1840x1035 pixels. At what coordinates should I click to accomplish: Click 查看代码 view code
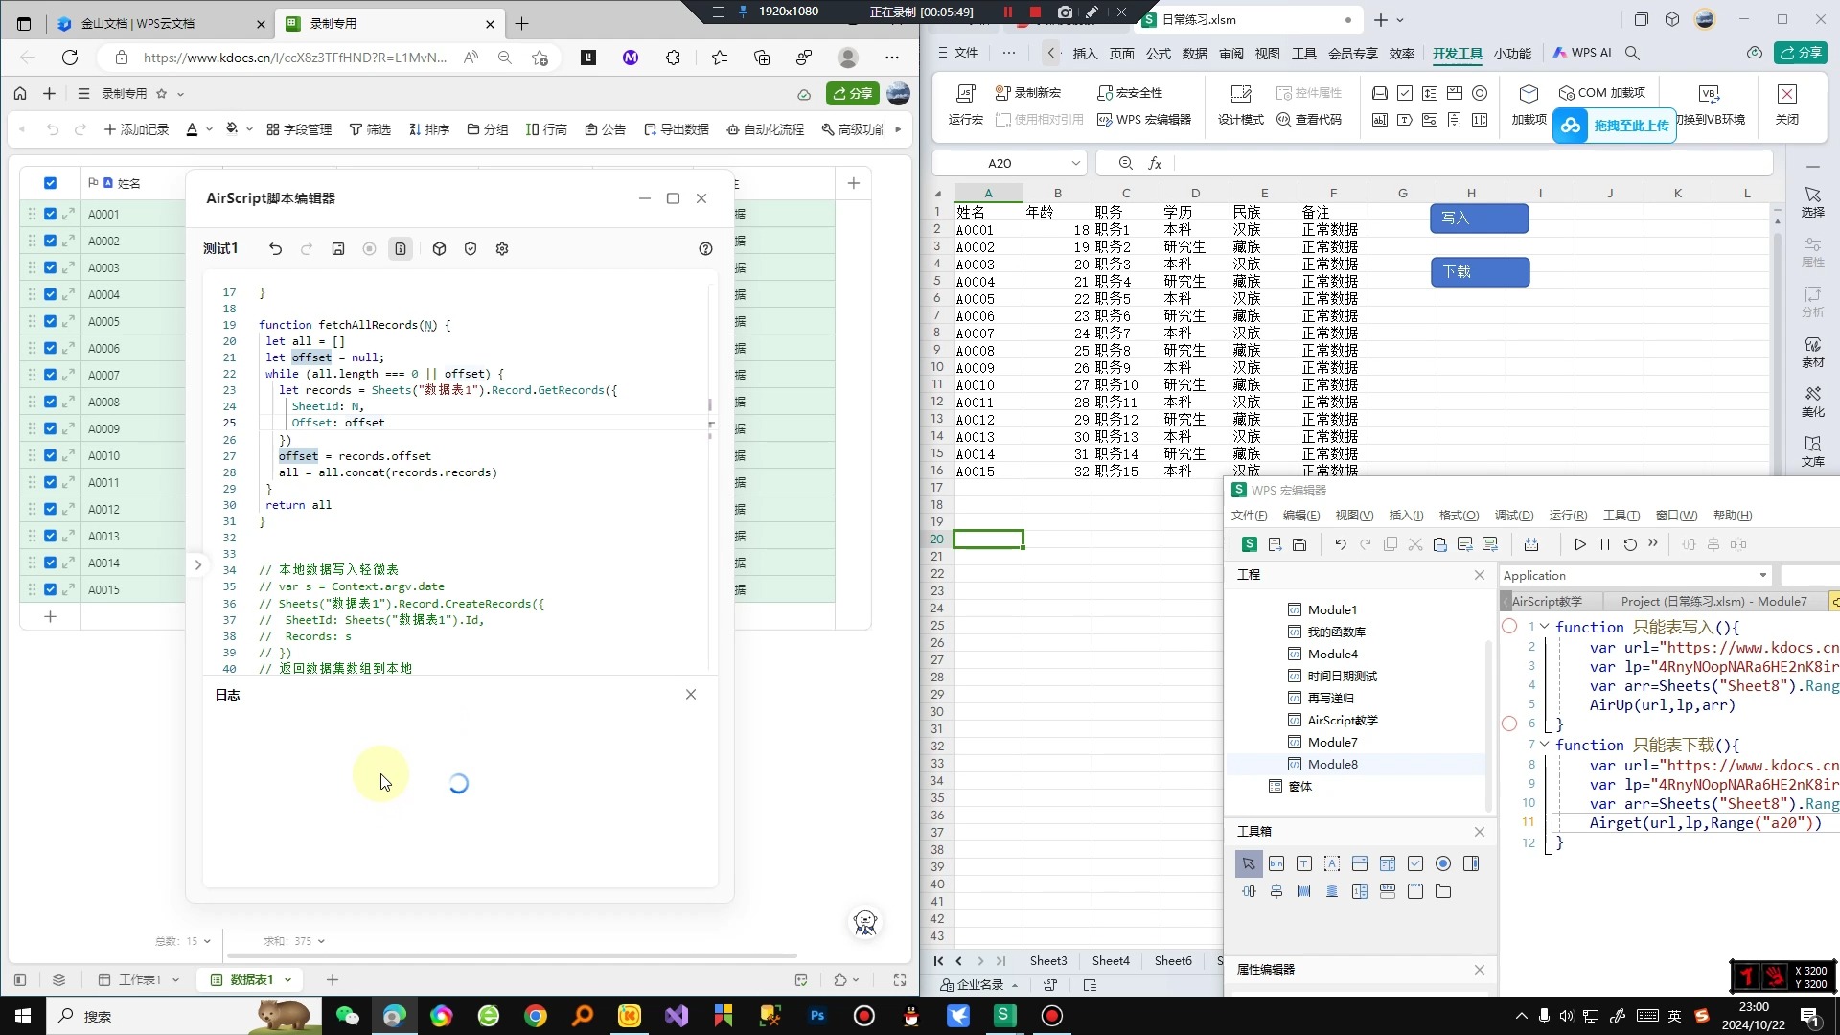click(1309, 120)
